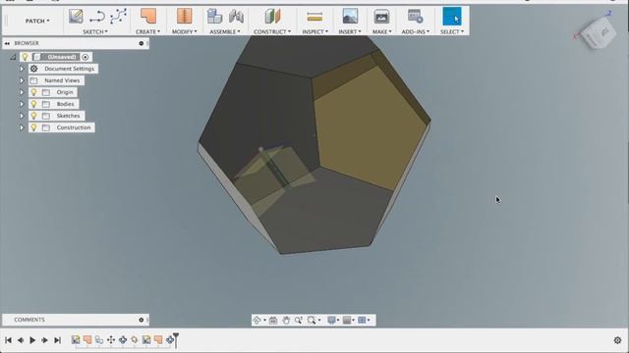Toggle visibility bulb for Origin folder
This screenshot has width=629, height=353.
(34, 92)
